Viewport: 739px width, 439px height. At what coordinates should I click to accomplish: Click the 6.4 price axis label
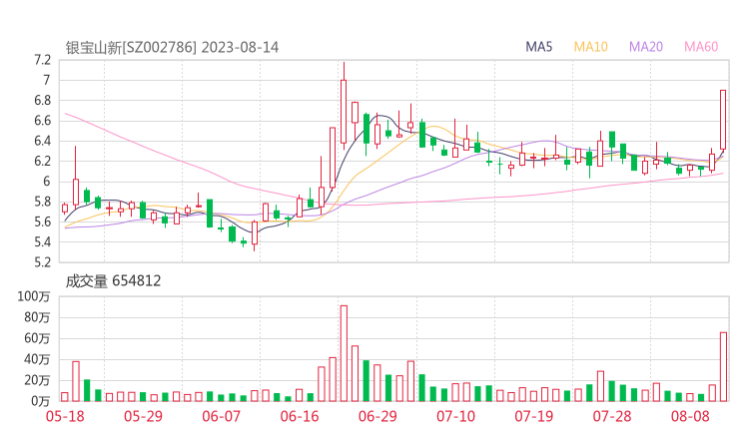(42, 141)
